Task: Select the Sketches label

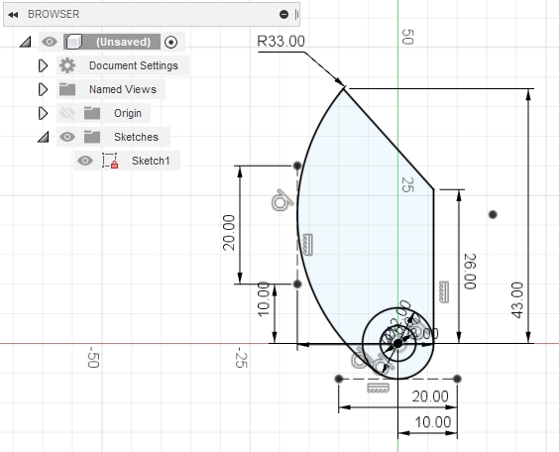Action: tap(136, 137)
